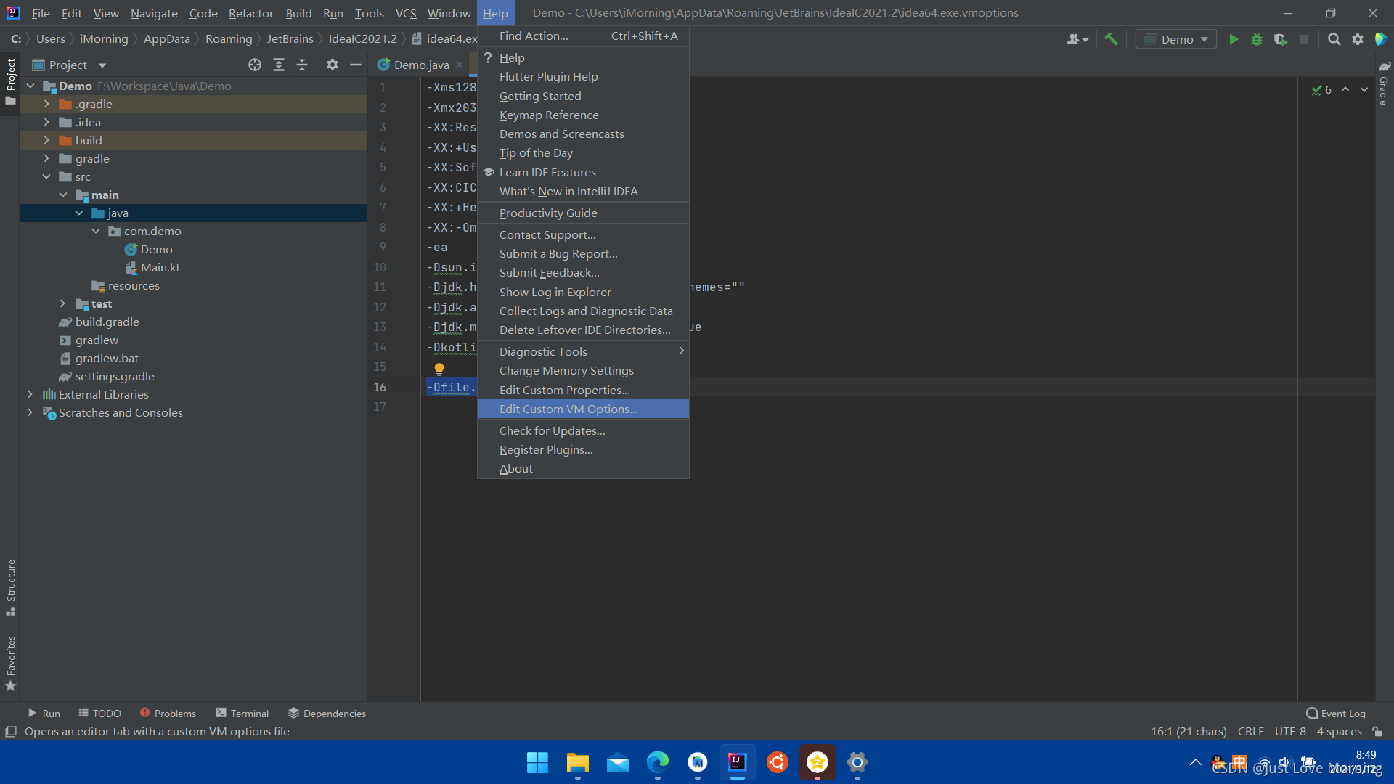This screenshot has width=1394, height=784.
Task: Click the Run button in toolbar
Action: (x=1234, y=38)
